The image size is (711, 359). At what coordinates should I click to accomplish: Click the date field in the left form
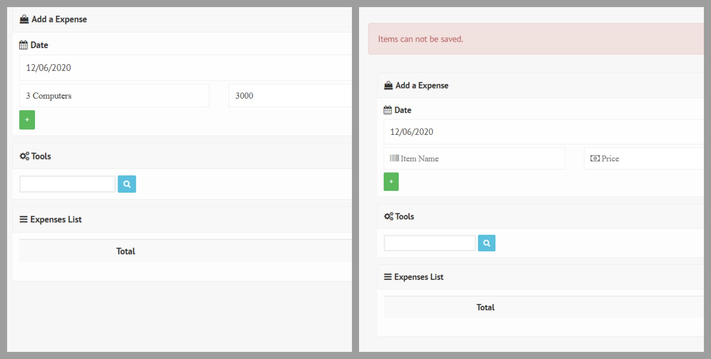pos(185,68)
